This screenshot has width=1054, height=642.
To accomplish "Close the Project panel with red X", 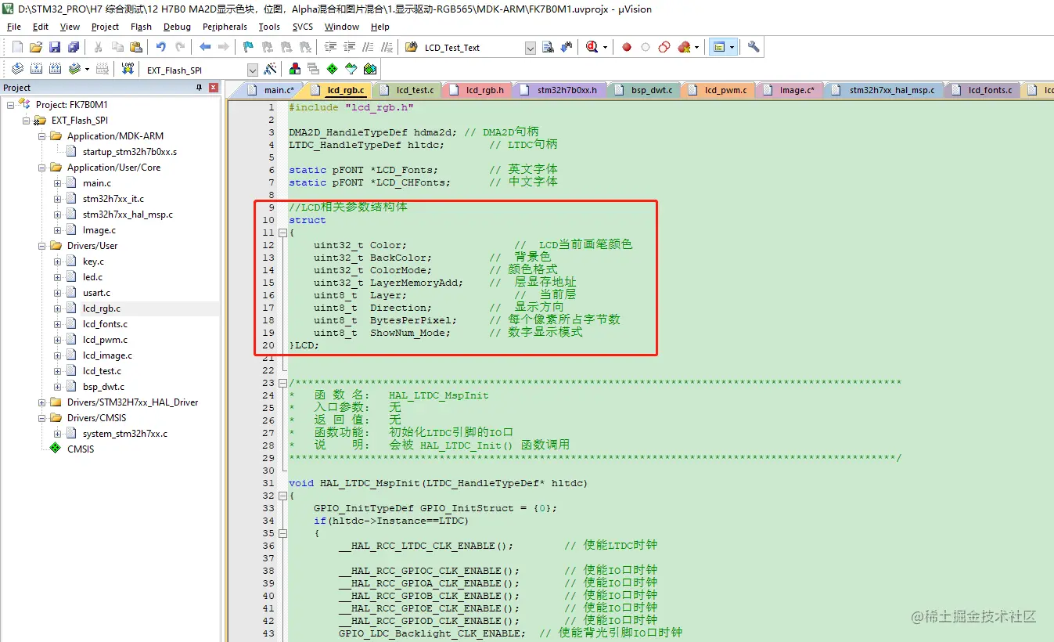I will [x=213, y=88].
